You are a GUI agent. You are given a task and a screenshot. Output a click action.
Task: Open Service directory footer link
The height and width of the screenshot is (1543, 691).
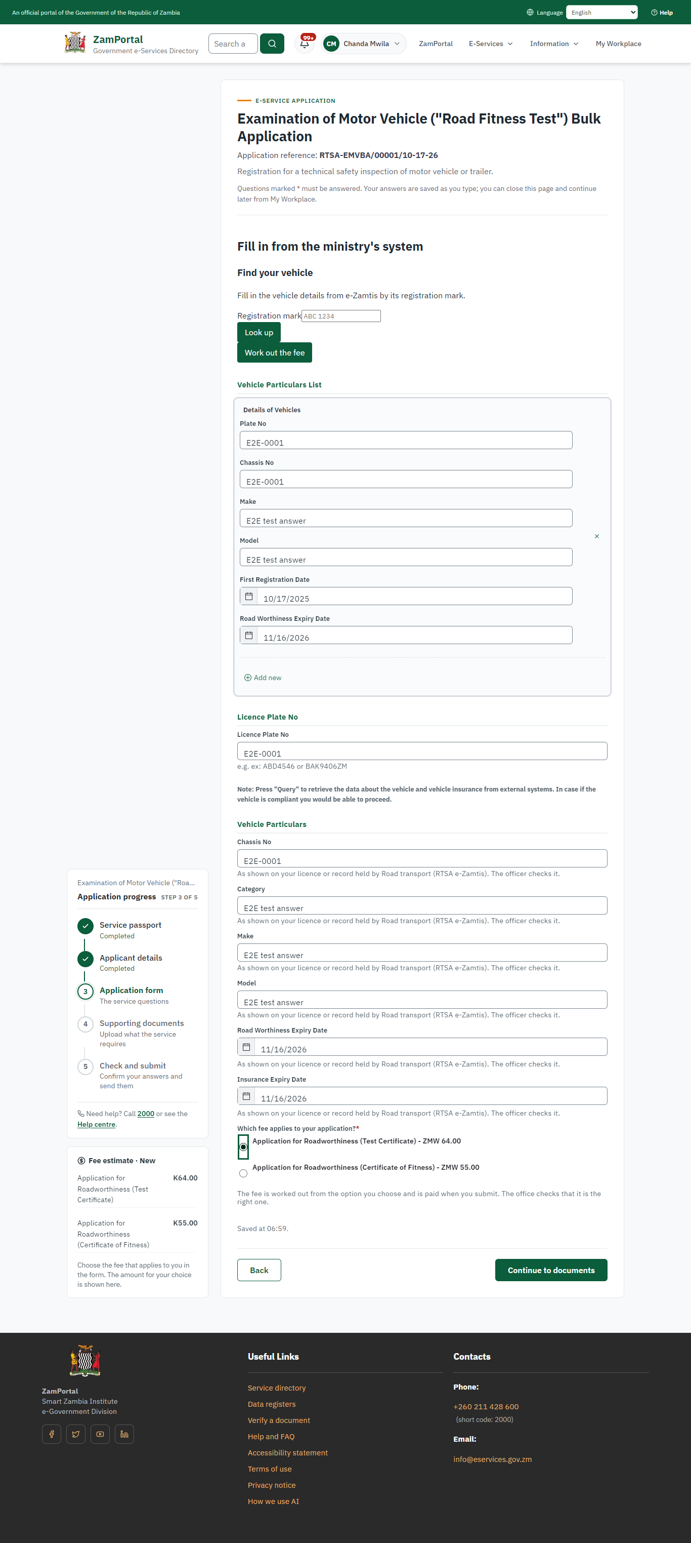[276, 1388]
